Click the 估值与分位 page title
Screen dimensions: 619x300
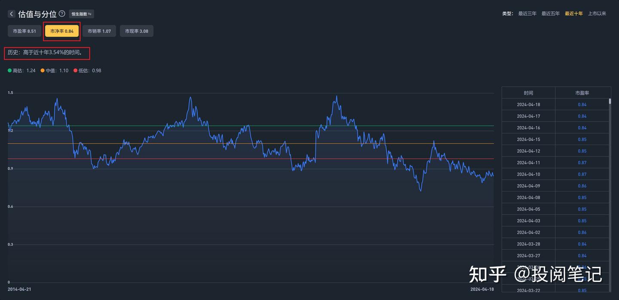point(37,14)
